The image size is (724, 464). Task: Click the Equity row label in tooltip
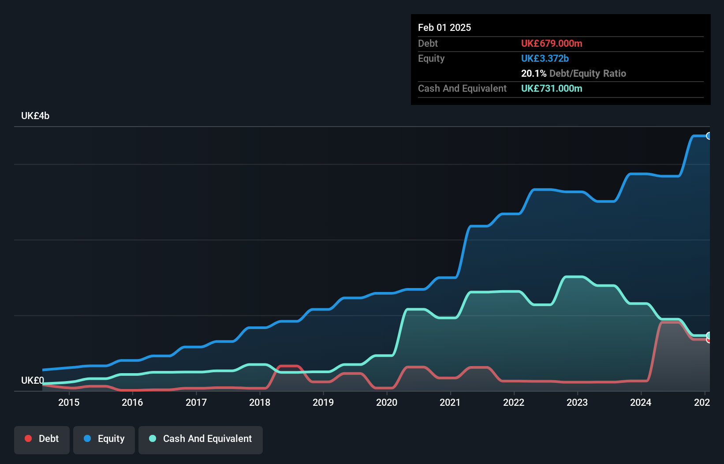(x=431, y=58)
